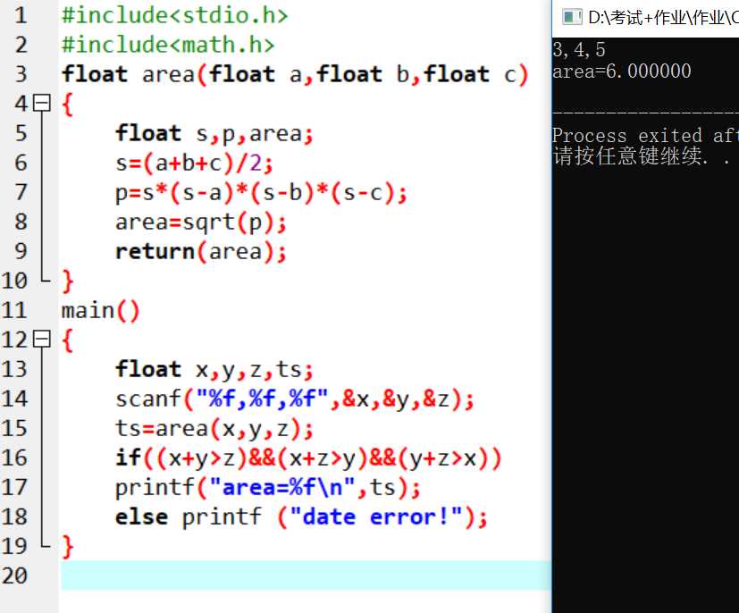Click the '#include<stdio.h>' line
The width and height of the screenshot is (739, 613).
pos(175,15)
